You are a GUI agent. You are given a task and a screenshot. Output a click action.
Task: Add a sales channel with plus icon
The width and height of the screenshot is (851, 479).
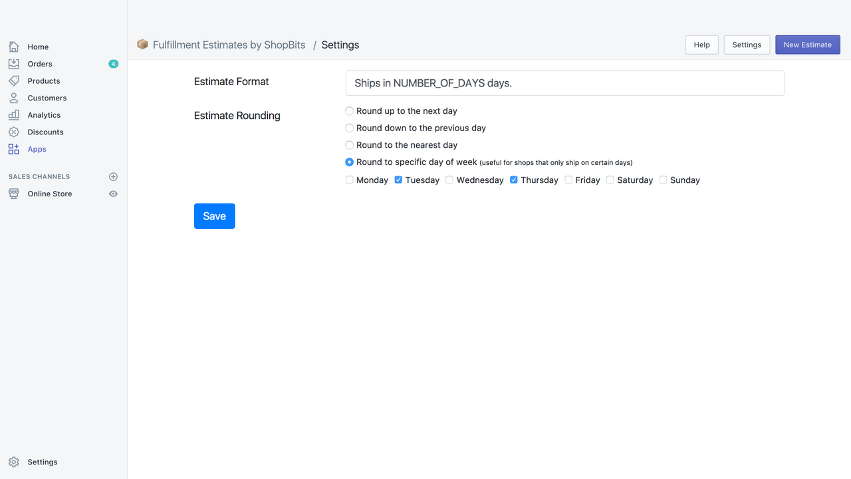tap(113, 177)
